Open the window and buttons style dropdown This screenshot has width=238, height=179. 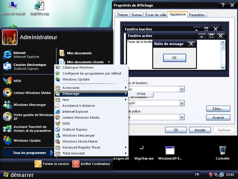pyautogui.click(x=182, y=89)
